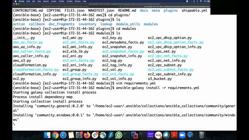Open Microsoft Edge from the dock

point(190,135)
